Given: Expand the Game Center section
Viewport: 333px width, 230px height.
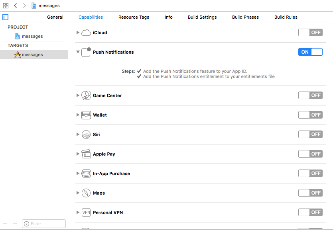Looking at the screenshot, I should 78,95.
